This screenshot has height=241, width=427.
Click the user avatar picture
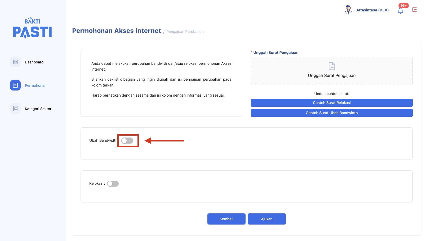coord(348,10)
